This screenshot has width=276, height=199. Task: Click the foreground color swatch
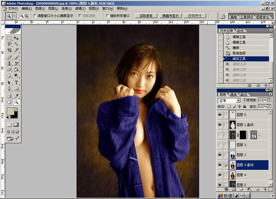click(x=10, y=111)
